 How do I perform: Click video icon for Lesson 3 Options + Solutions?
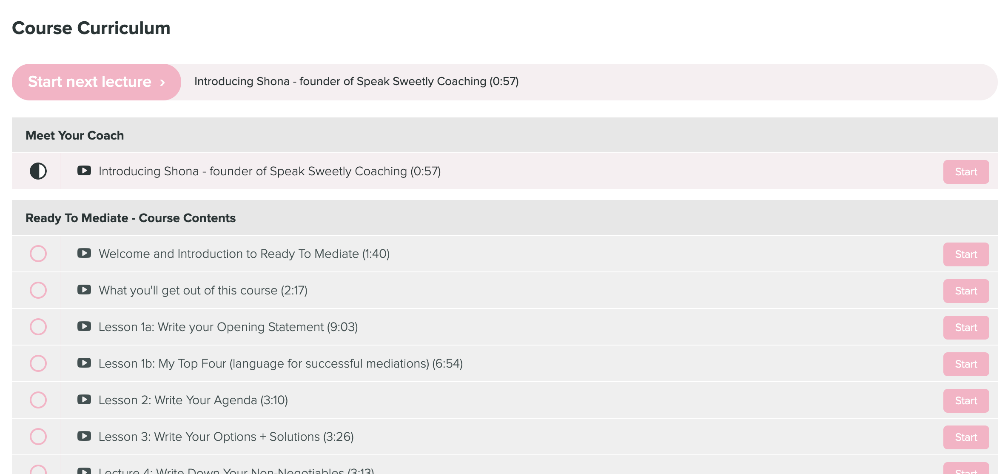(x=84, y=436)
